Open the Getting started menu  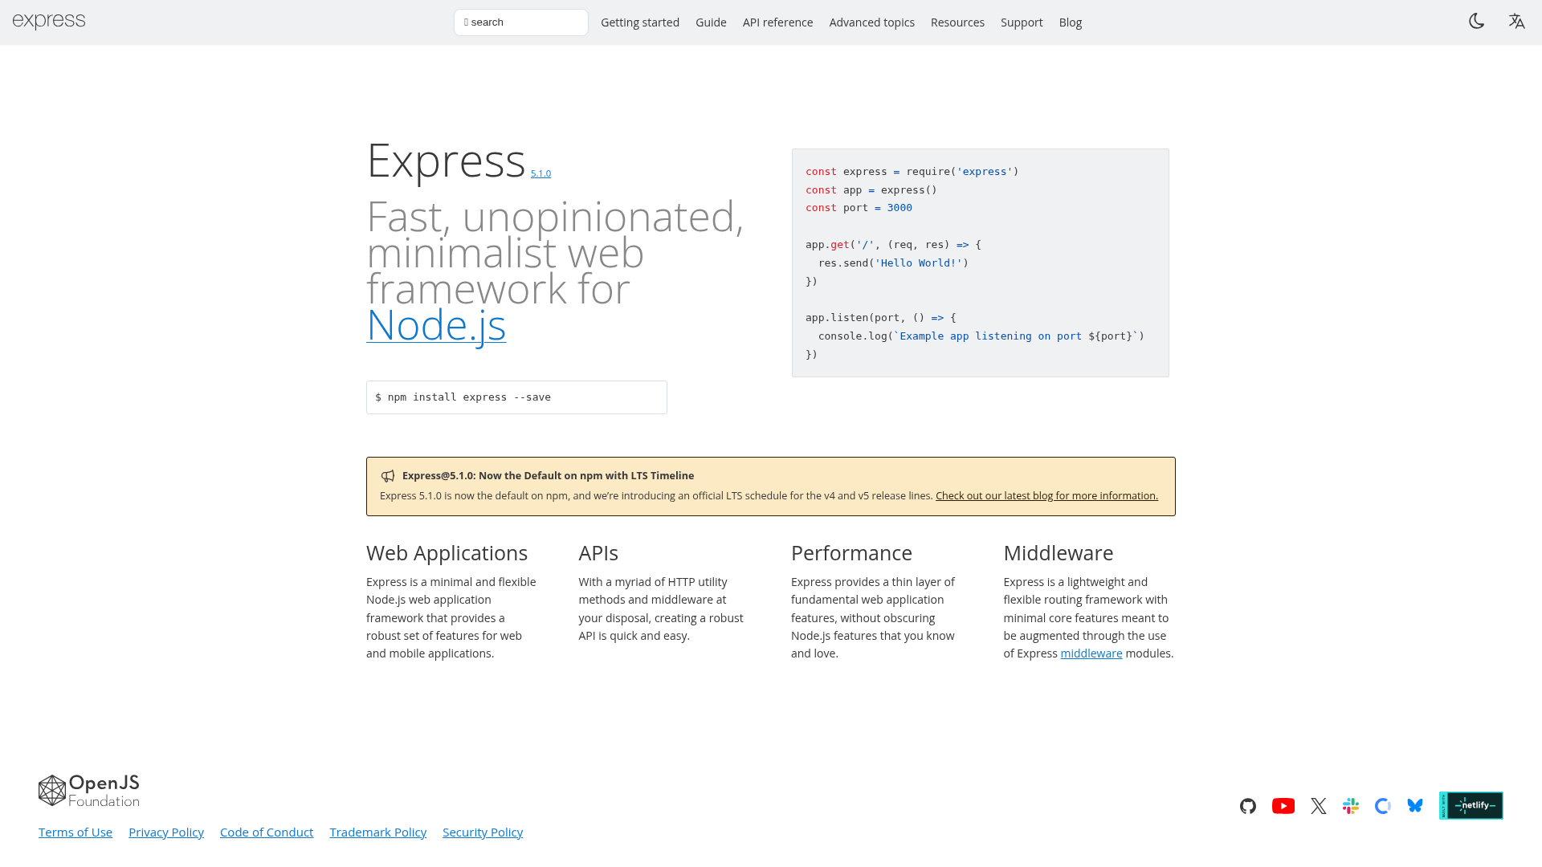(x=640, y=22)
